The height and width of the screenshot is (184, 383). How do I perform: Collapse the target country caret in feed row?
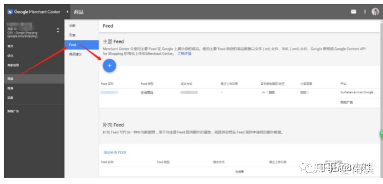[263, 92]
